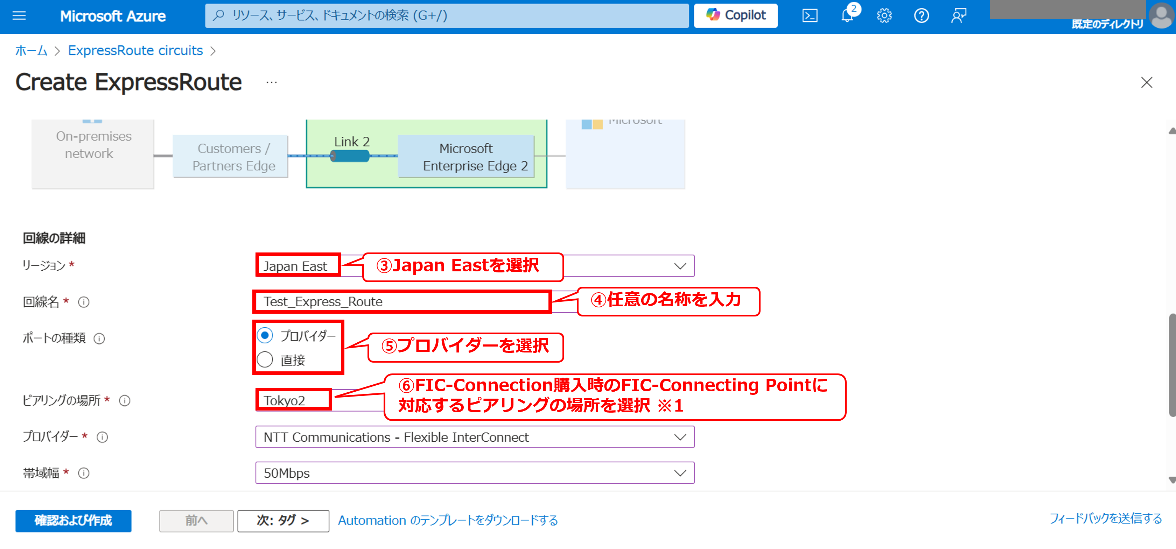This screenshot has width=1176, height=549.
Task: Click info icon next to 帯域幅
Action: point(84,473)
